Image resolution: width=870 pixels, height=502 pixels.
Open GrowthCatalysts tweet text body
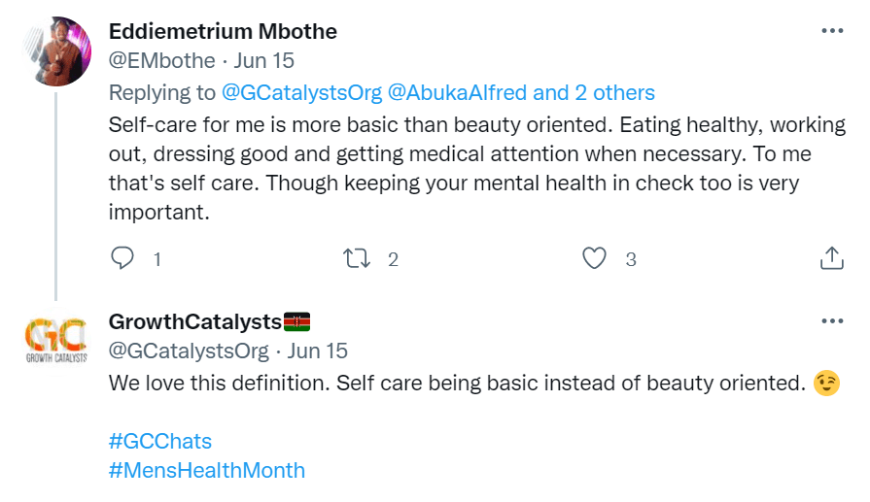453,383
